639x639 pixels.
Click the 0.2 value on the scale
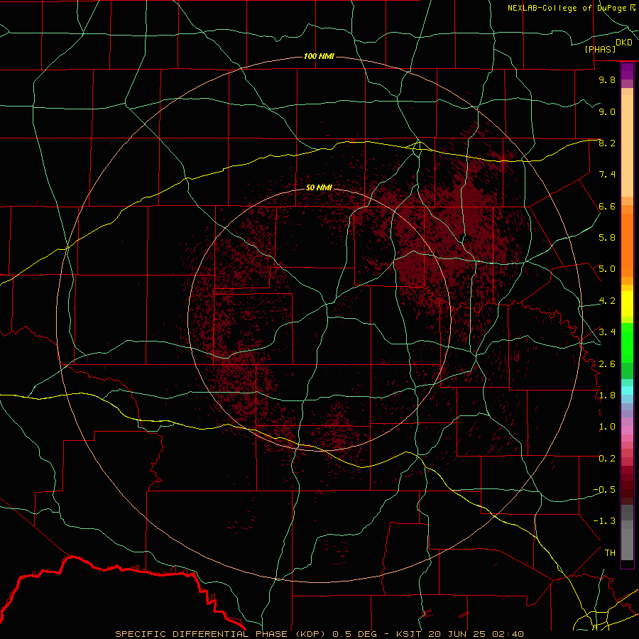pyautogui.click(x=607, y=459)
